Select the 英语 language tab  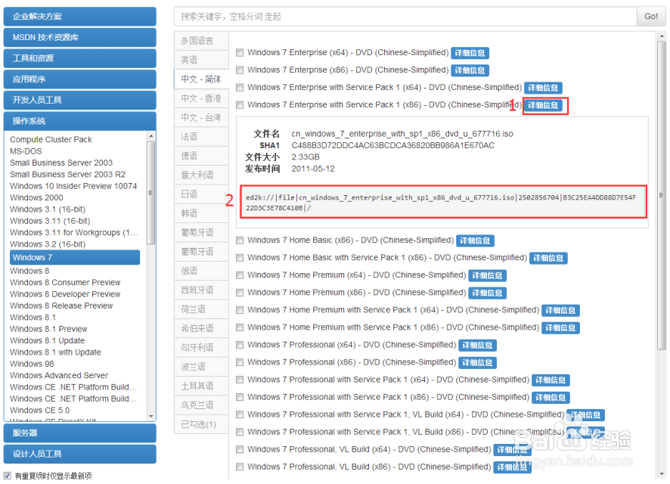coord(201,60)
